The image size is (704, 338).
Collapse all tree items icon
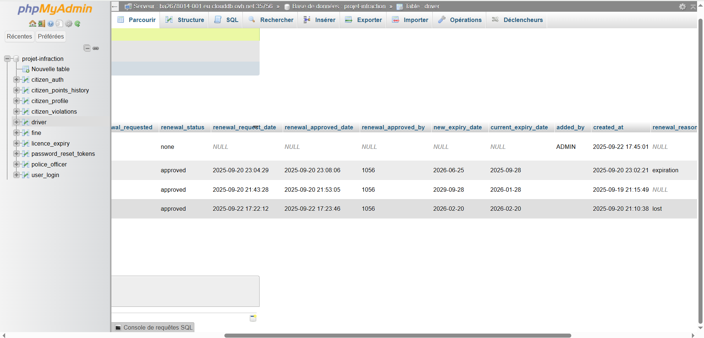click(x=87, y=48)
